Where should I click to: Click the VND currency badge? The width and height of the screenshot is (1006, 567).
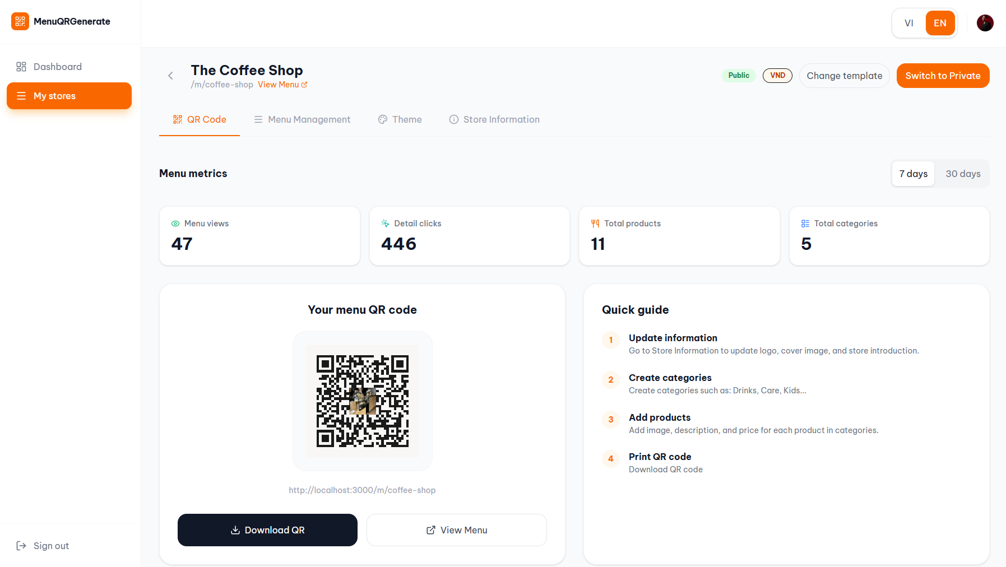tap(777, 76)
